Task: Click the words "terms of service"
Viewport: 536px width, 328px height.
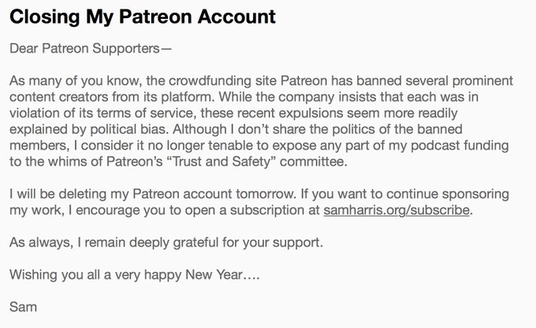Action: [147, 113]
